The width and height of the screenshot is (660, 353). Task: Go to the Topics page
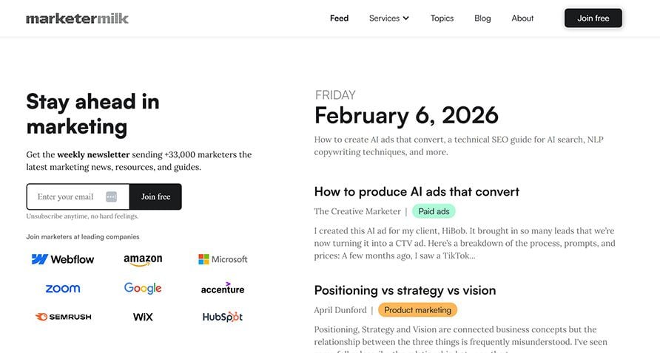442,18
